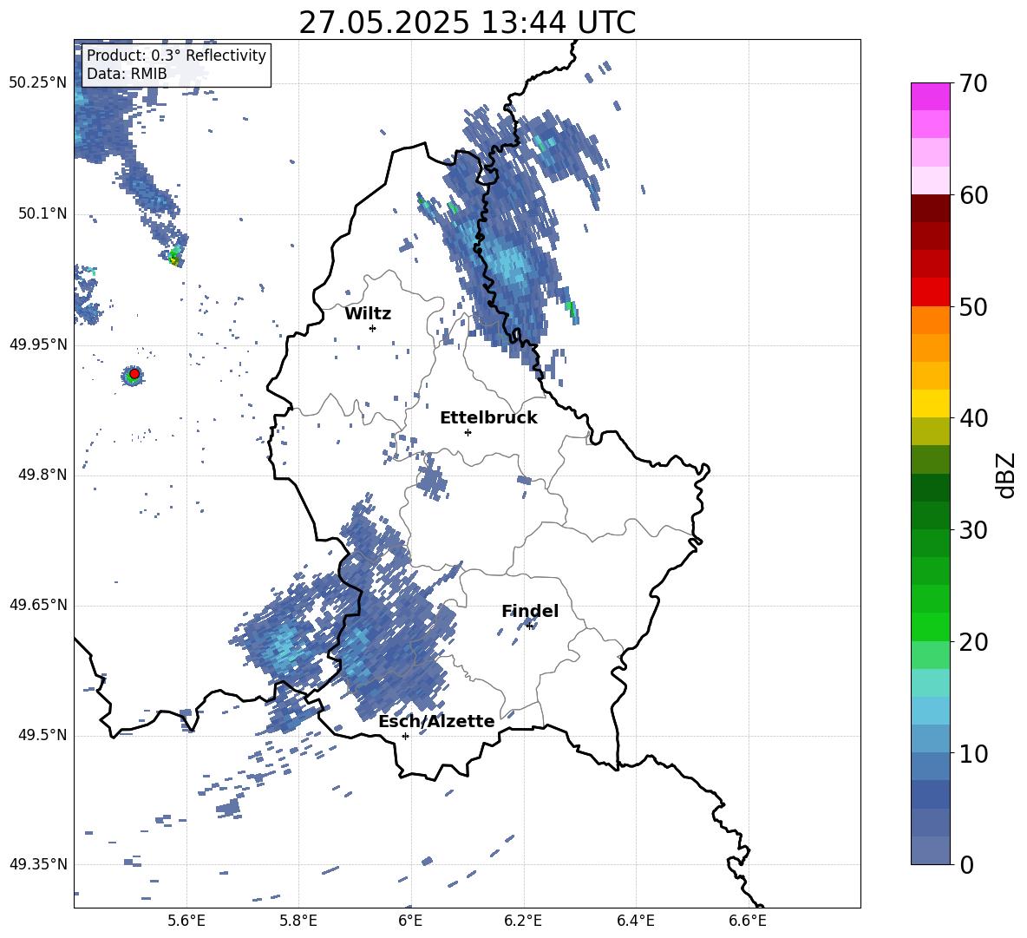Click the 5.6°E longitude label
The height and width of the screenshot is (938, 1027).
coord(186,921)
